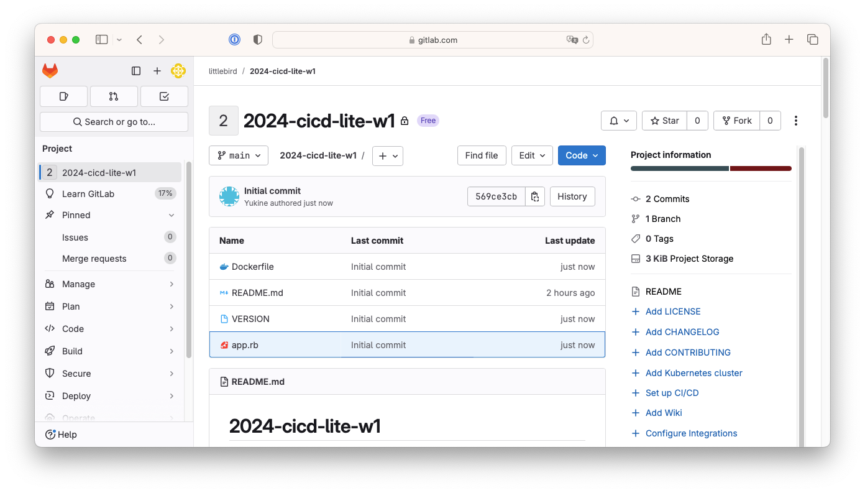
Task: Open Issues in sidebar
Action: [x=110, y=237]
